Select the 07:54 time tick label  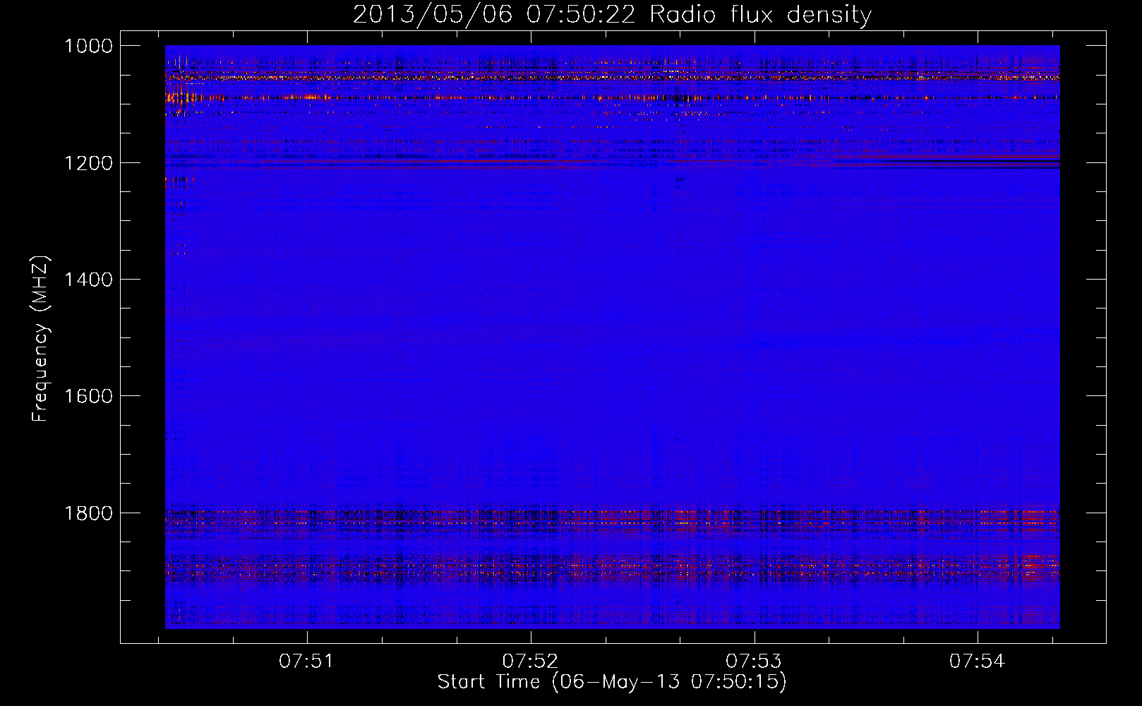tap(977, 662)
